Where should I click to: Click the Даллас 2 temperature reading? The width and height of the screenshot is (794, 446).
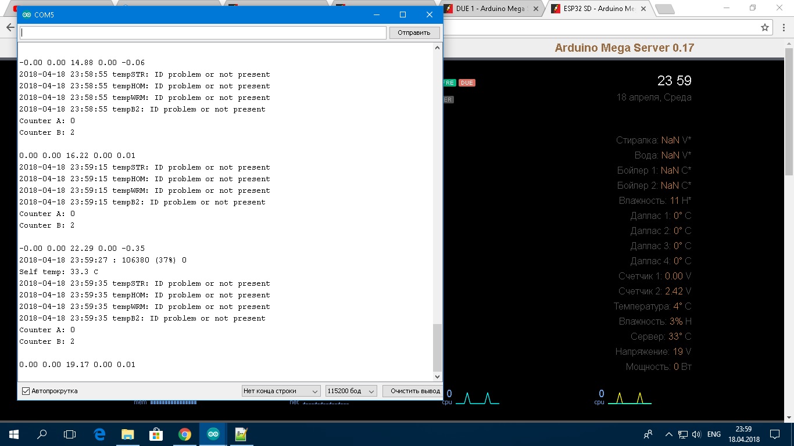pyautogui.click(x=661, y=231)
